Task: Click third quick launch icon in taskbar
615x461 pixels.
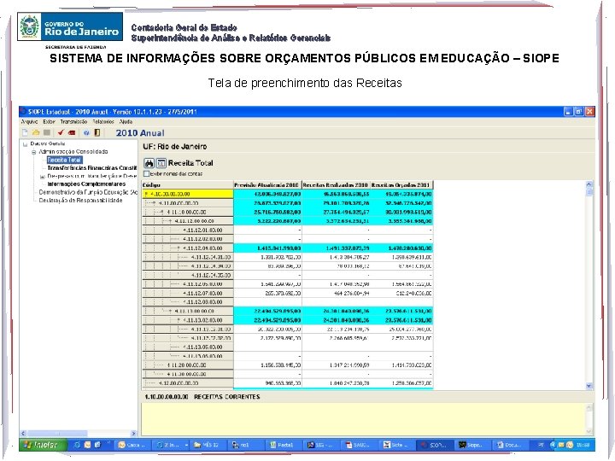Action: click(97, 445)
